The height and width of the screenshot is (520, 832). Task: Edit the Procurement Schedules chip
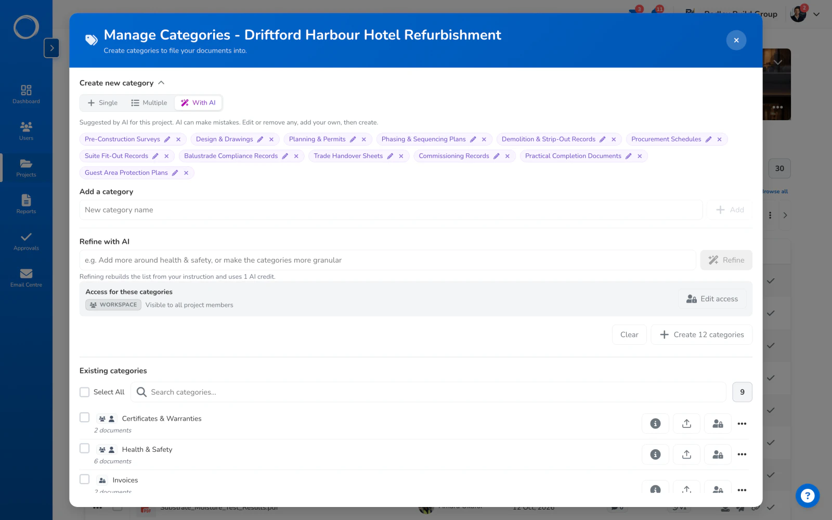[709, 139]
